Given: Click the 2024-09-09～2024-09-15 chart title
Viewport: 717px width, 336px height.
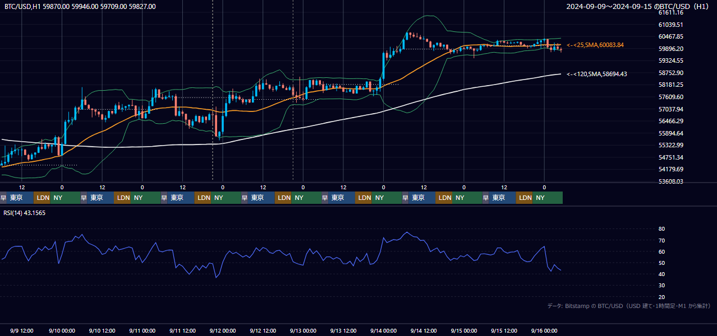Looking at the screenshot, I should (x=637, y=6).
